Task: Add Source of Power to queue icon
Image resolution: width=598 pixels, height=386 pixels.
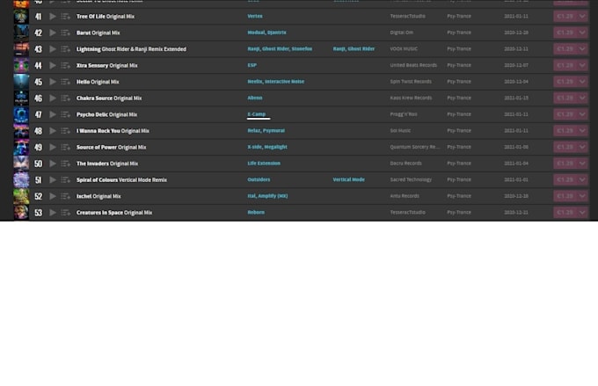Action: coord(66,147)
